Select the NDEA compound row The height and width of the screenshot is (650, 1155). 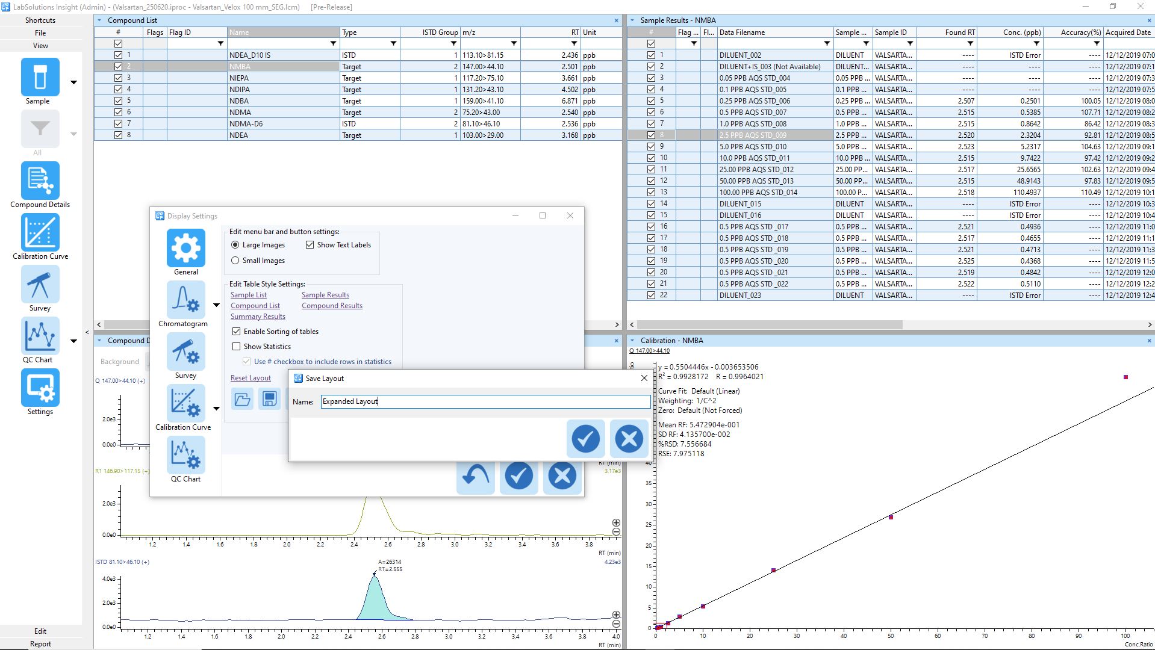[358, 135]
